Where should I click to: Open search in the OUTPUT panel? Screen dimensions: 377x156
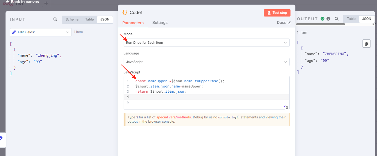(x=337, y=19)
